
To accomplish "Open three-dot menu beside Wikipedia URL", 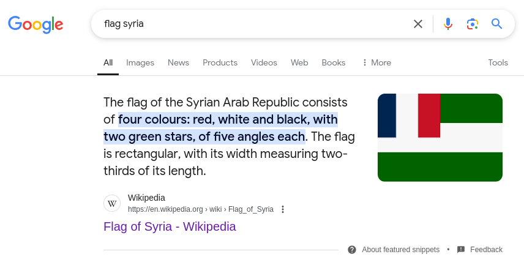I will click(283, 209).
